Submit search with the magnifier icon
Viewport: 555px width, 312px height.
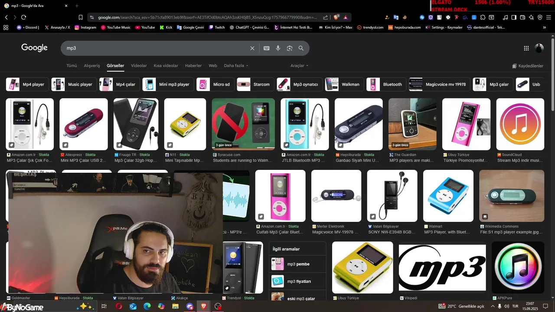pyautogui.click(x=301, y=48)
